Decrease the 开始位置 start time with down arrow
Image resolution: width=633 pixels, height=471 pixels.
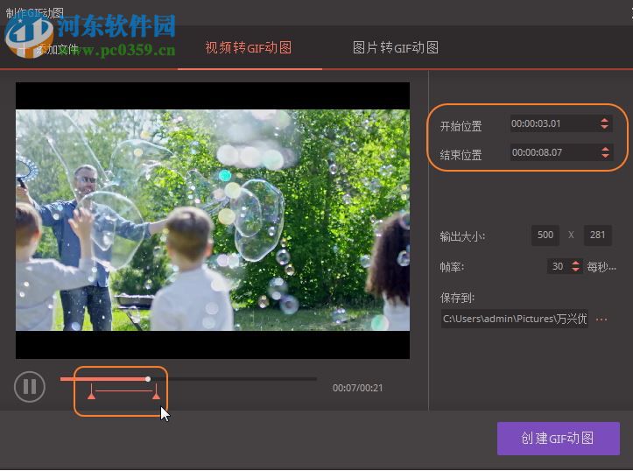pos(604,127)
